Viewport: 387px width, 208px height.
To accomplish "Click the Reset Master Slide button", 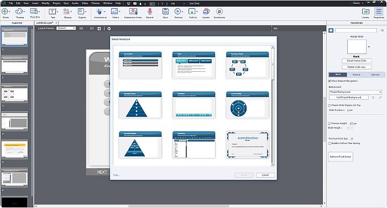I will coord(357,61).
